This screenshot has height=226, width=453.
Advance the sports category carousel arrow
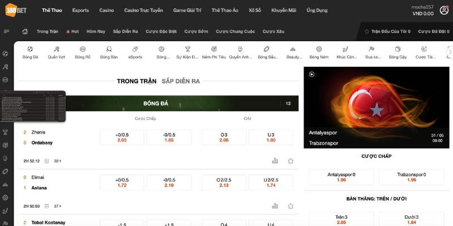(x=450, y=52)
